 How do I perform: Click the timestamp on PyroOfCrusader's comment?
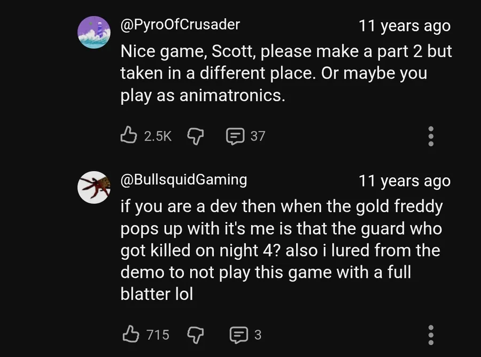(404, 26)
